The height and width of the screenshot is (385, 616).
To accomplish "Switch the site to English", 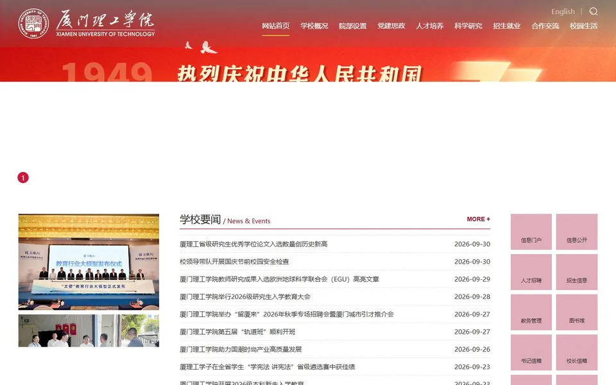I will (x=563, y=12).
